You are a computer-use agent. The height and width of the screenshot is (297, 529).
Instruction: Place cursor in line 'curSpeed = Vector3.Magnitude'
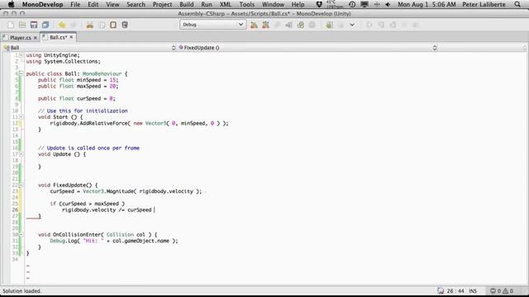coord(126,191)
